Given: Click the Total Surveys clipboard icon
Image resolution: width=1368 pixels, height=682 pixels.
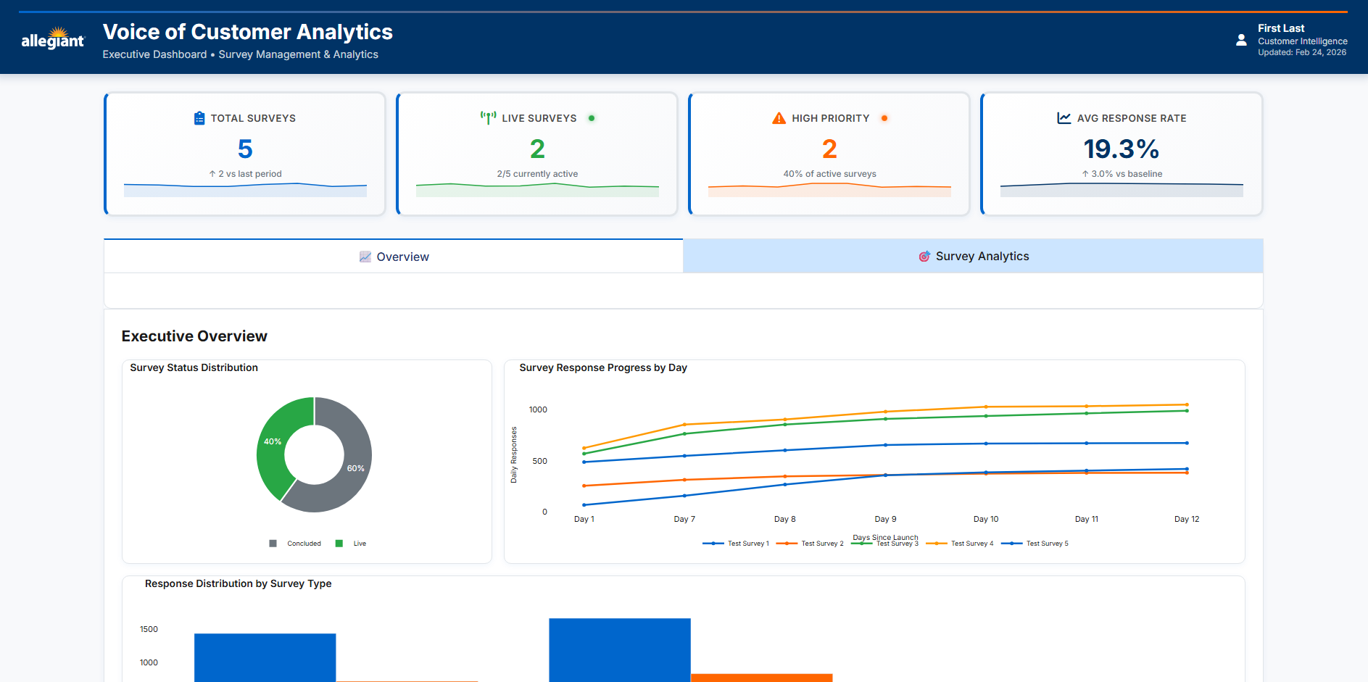Looking at the screenshot, I should 199,118.
